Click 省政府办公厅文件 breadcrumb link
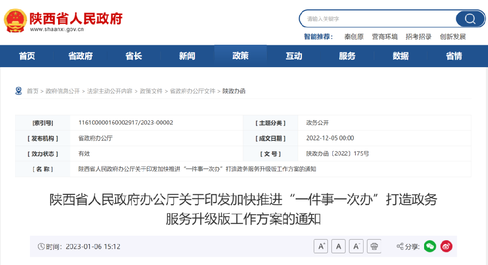Image resolution: width=488 pixels, height=265 pixels. [x=192, y=91]
